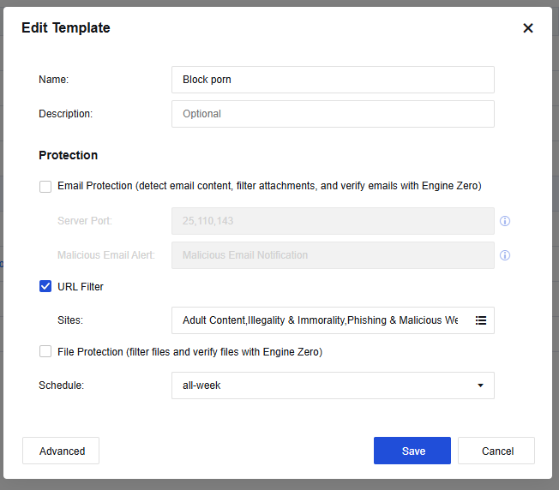Enable the File Protection checkbox
Viewport: 559px width, 490px height.
(x=45, y=352)
